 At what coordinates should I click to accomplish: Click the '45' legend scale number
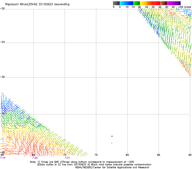point(173,7)
